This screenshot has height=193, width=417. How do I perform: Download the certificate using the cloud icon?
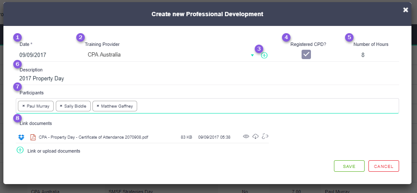coord(256,136)
